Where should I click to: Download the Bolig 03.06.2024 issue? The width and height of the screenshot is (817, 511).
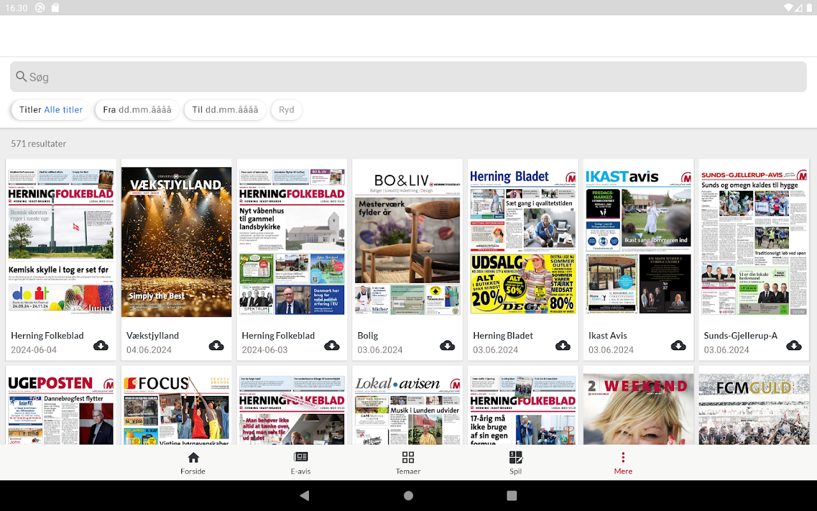447,346
